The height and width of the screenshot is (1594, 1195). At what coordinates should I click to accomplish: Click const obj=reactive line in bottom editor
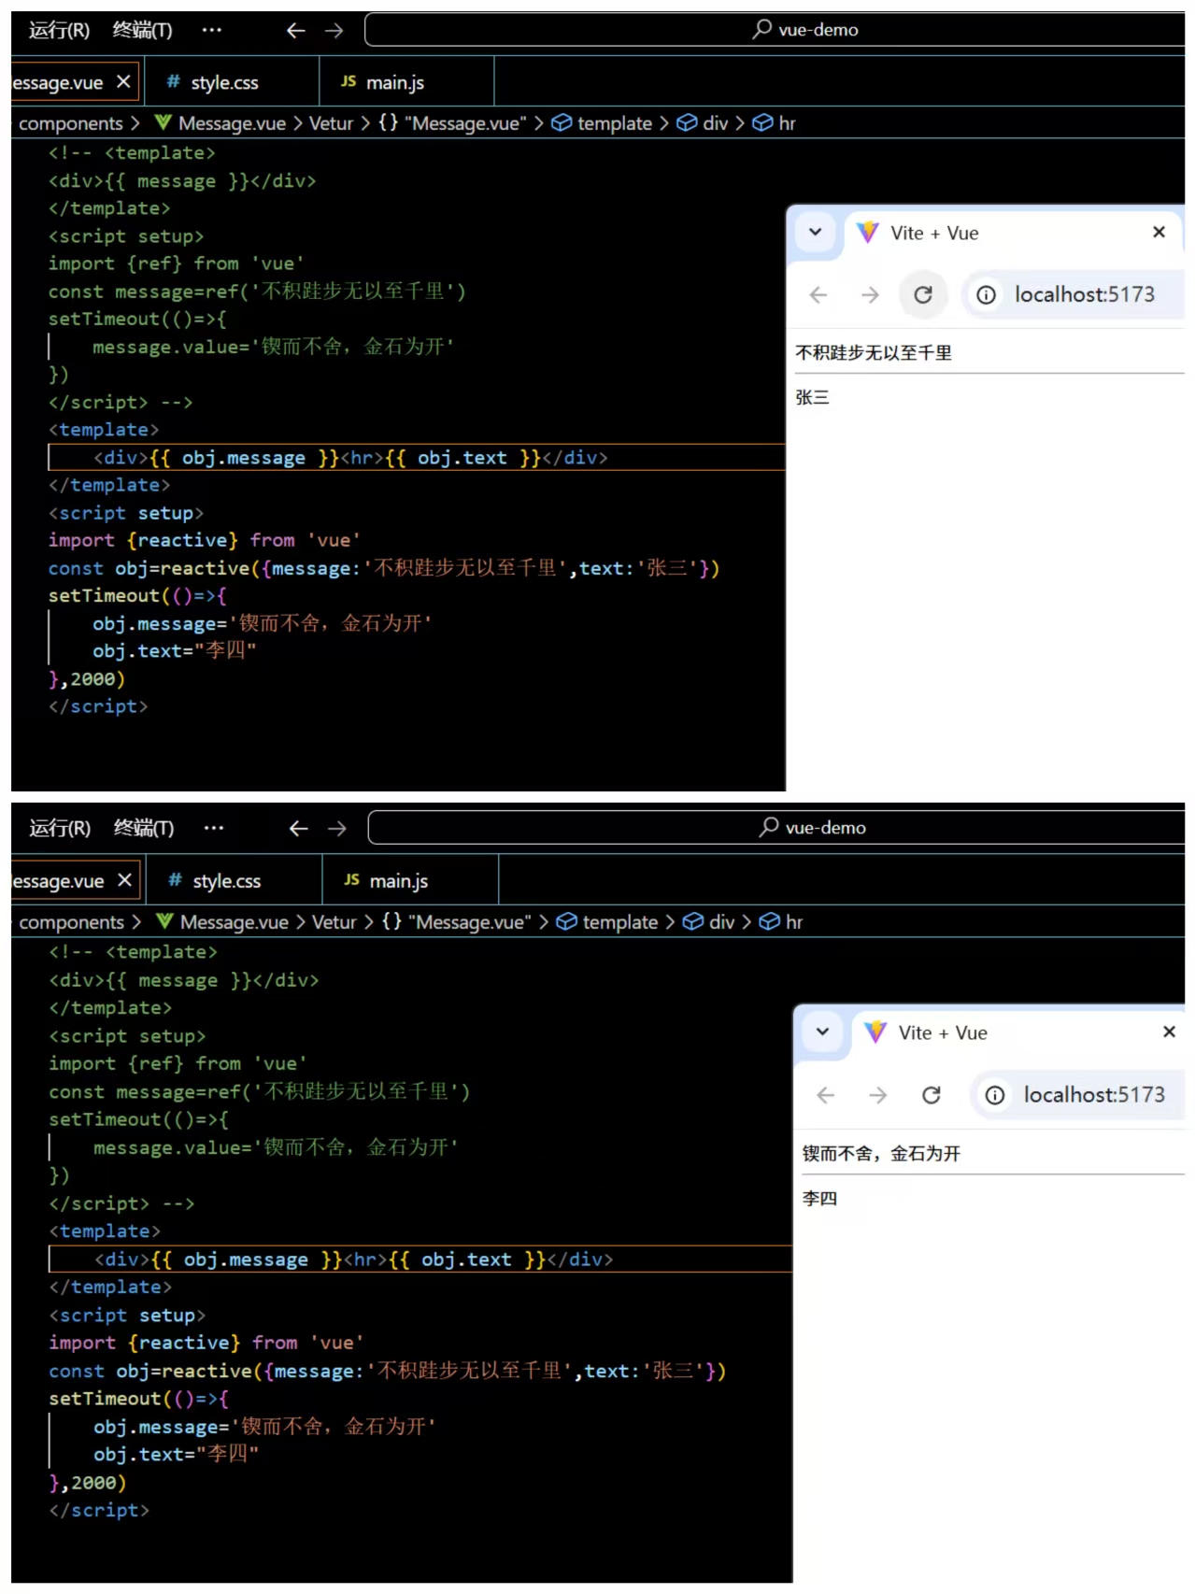pyautogui.click(x=387, y=1372)
